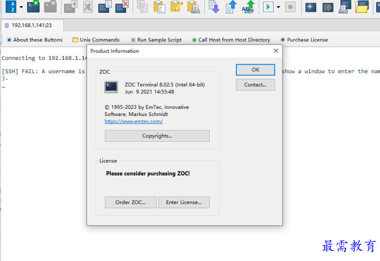The height and width of the screenshot is (261, 380).
Task: Click the '© 1995-2023 by EmTec, Innovative' copyright line
Action: pyautogui.click(x=146, y=107)
